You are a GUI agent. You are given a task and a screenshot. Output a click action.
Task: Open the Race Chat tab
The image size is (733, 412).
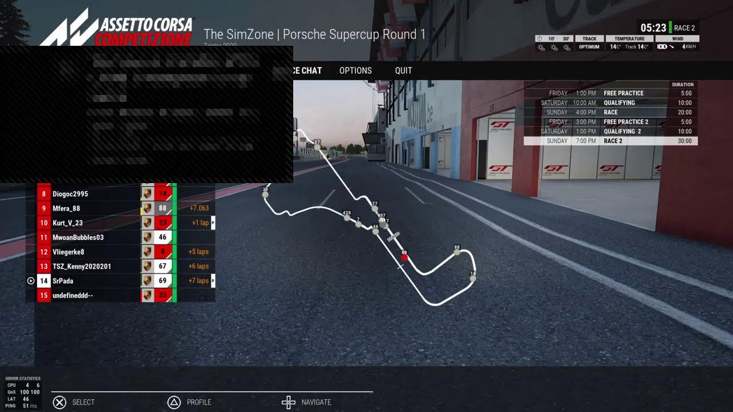pyautogui.click(x=308, y=70)
